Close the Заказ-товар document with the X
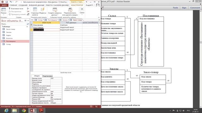Image resolution: width=202 pixels, height=113 pixels. (99, 20)
